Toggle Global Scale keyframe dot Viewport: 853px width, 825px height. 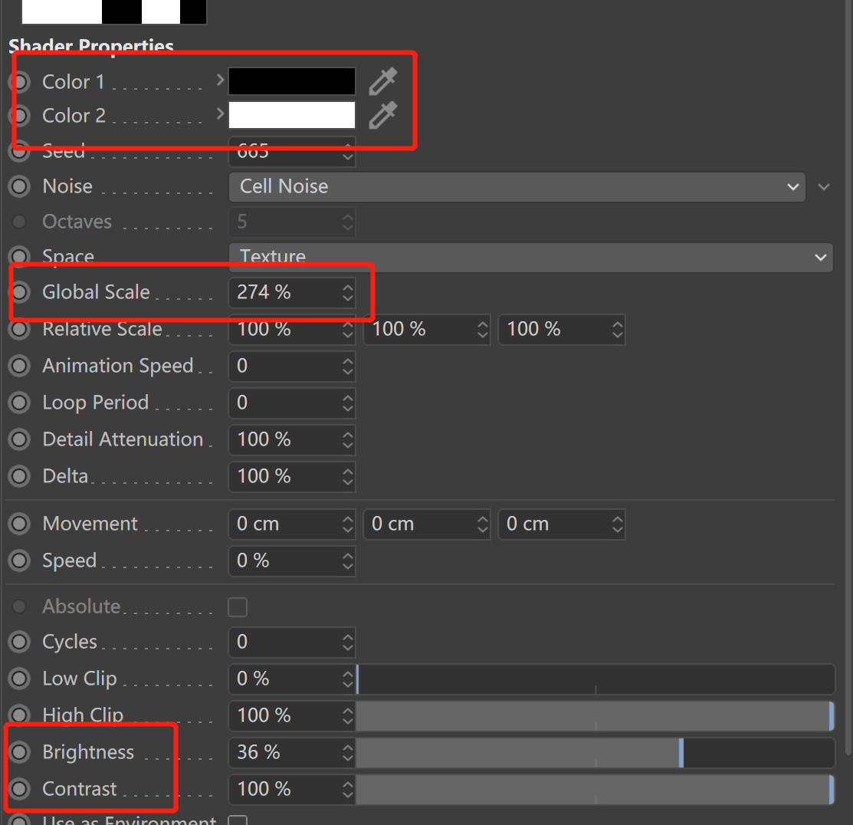pyautogui.click(x=20, y=292)
